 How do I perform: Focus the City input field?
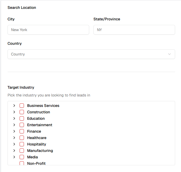tap(48, 30)
